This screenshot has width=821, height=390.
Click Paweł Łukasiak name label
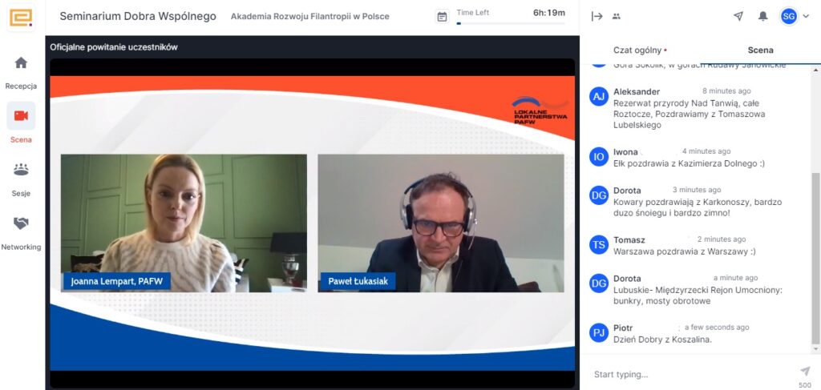click(358, 281)
